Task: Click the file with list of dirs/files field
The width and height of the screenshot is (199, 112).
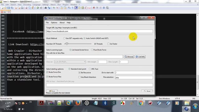Action: (84, 57)
